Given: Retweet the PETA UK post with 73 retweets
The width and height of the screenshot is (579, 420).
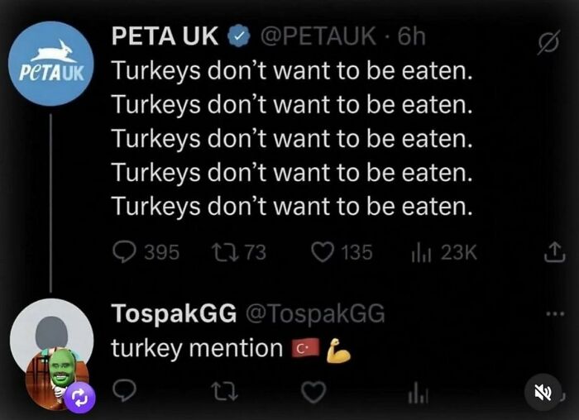Looking at the screenshot, I should point(224,253).
